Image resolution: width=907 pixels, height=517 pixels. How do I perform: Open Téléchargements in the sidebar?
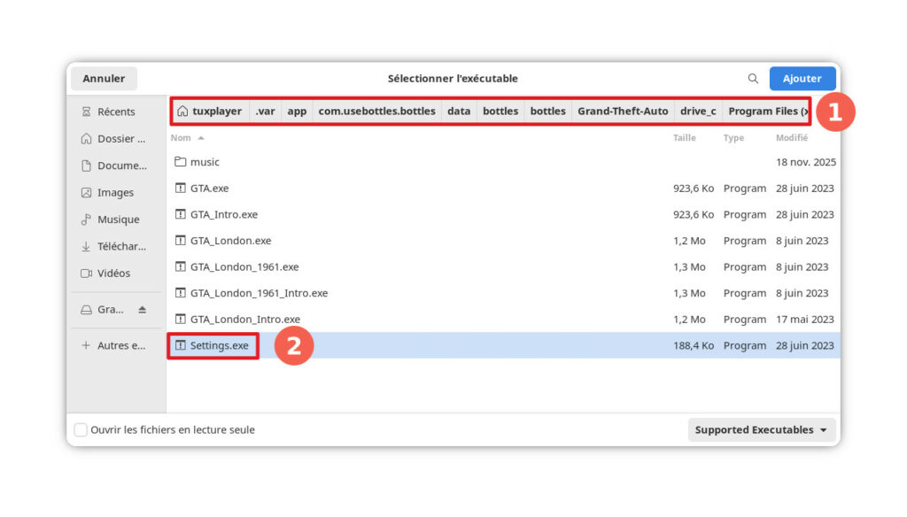[120, 246]
